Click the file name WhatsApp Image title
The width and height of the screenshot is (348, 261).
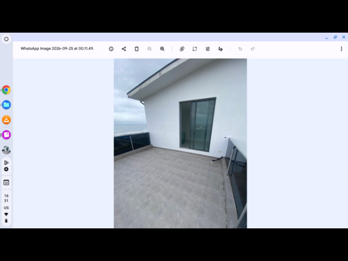pyautogui.click(x=57, y=48)
